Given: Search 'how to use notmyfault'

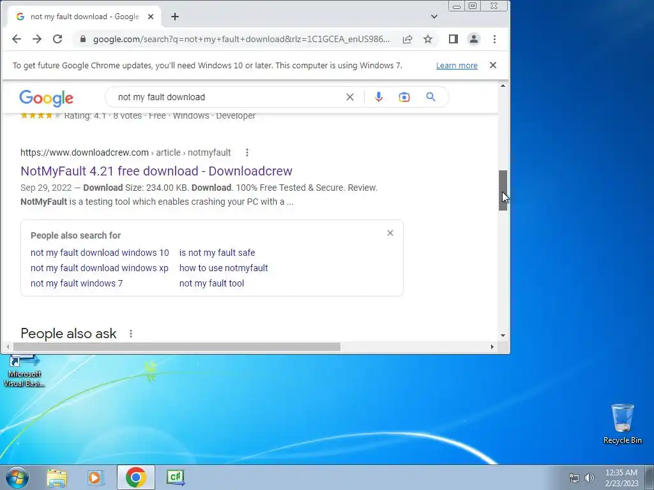Looking at the screenshot, I should coord(224,268).
